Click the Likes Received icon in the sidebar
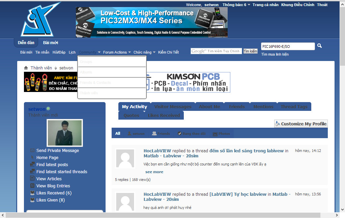The height and width of the screenshot is (218, 345). [32, 193]
